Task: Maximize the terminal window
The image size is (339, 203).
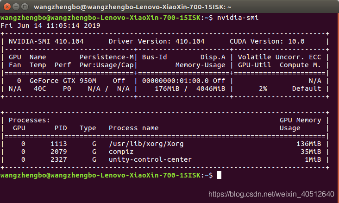Action: point(25,7)
